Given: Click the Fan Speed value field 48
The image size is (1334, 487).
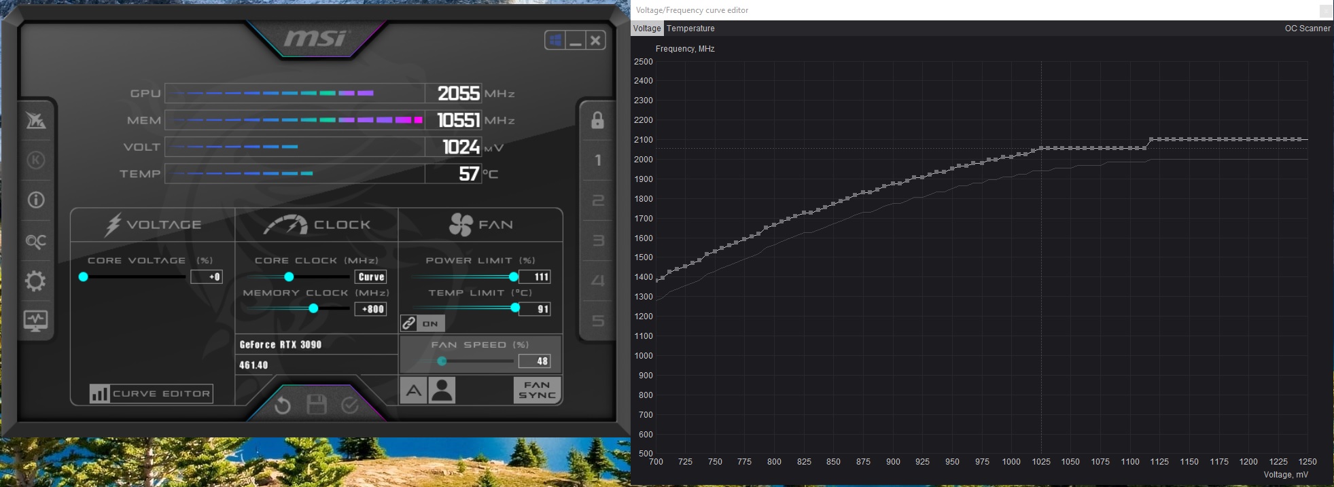Looking at the screenshot, I should 535,361.
